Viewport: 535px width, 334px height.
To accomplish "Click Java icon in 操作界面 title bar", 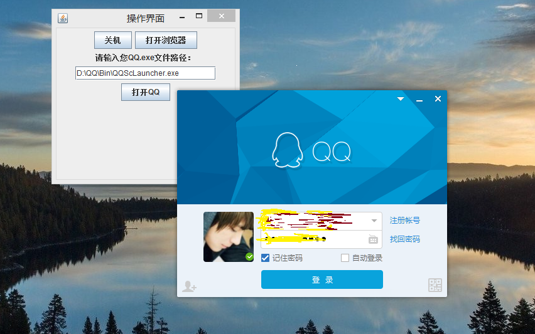I will point(63,18).
